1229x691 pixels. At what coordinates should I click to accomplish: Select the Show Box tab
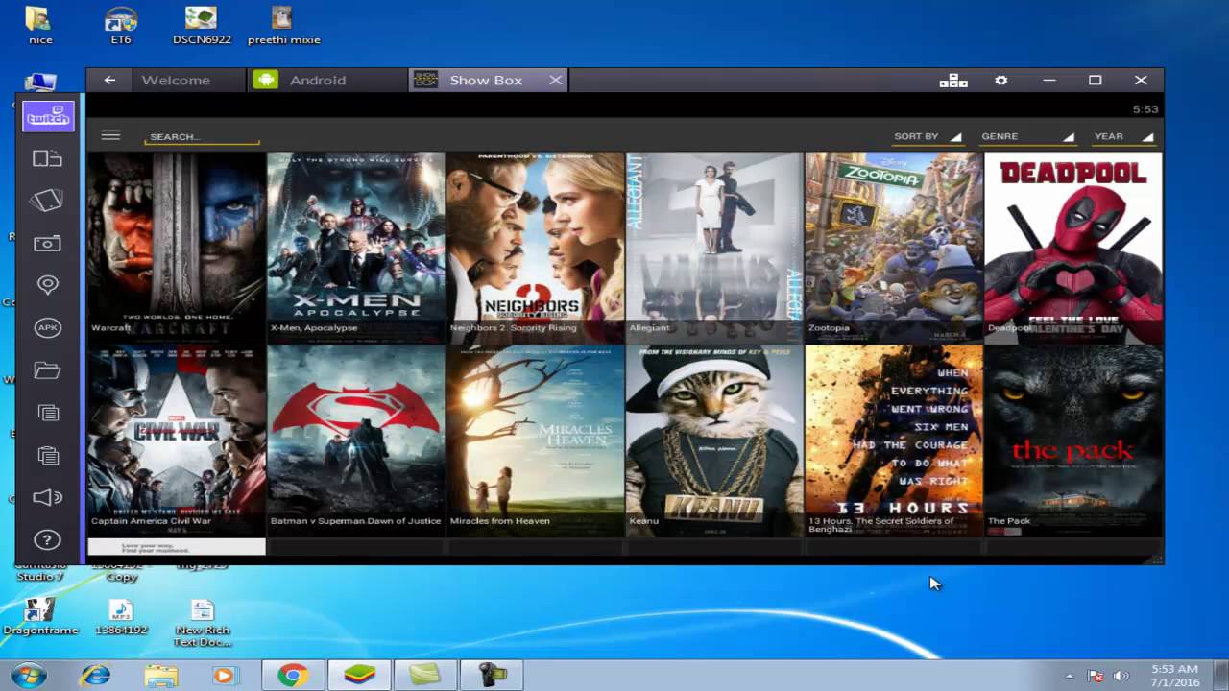click(486, 81)
